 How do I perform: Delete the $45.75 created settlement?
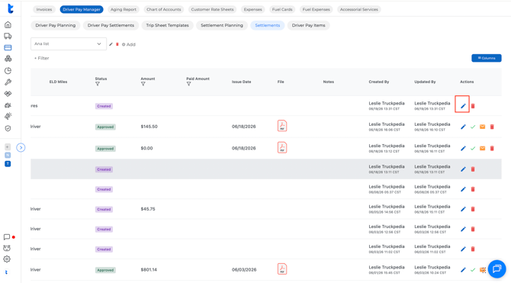473,209
